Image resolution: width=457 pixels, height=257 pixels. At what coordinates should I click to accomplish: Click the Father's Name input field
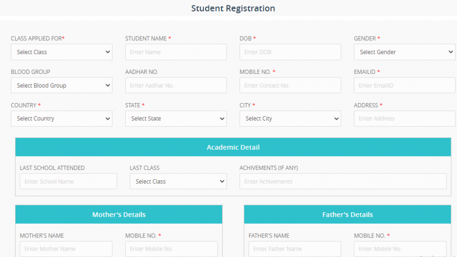[294, 249]
